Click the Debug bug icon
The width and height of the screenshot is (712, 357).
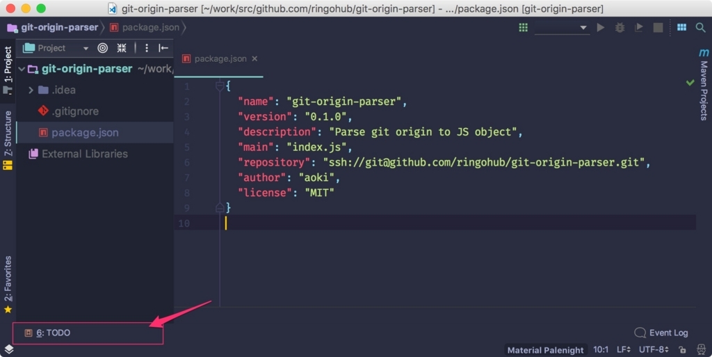pyautogui.click(x=620, y=28)
